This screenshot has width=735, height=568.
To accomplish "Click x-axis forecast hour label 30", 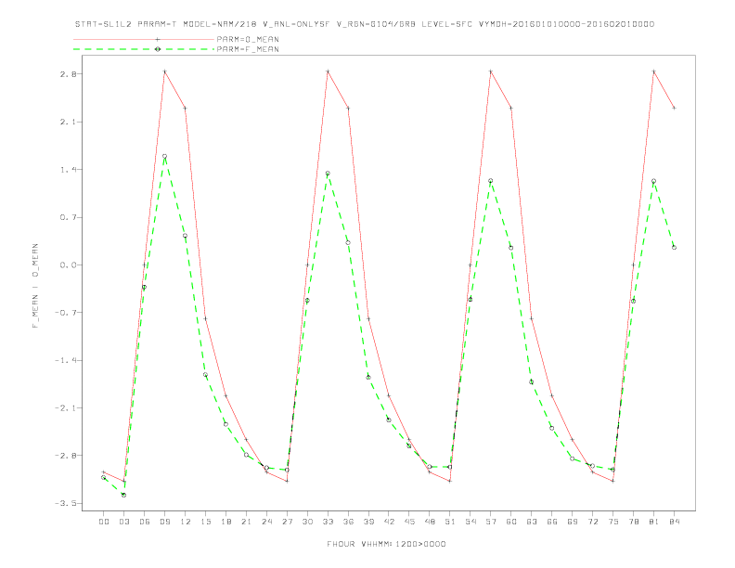I will 307,522.
